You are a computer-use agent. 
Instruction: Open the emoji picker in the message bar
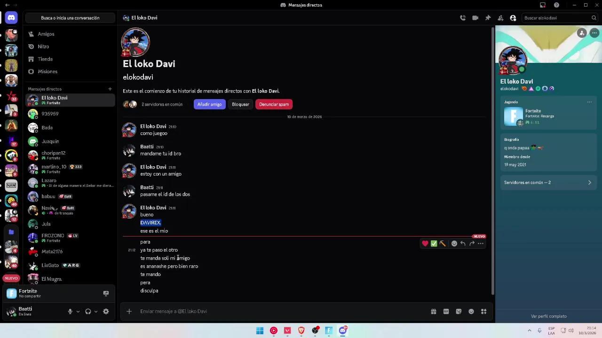click(471, 311)
